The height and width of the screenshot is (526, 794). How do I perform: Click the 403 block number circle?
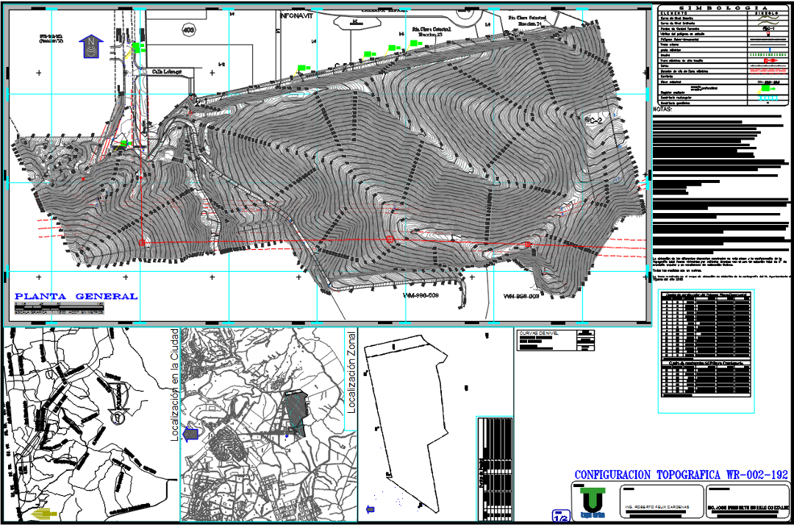click(x=189, y=30)
